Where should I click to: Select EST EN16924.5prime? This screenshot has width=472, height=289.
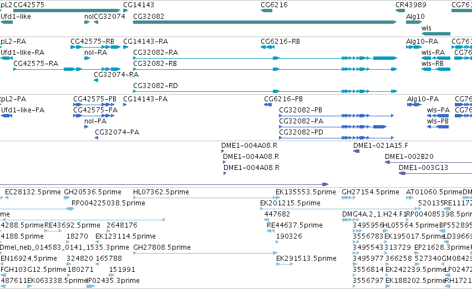29,259
